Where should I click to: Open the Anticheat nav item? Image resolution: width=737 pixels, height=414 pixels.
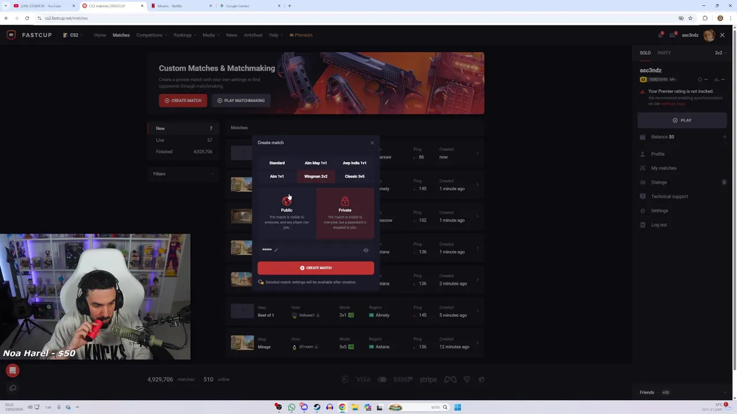(x=253, y=35)
